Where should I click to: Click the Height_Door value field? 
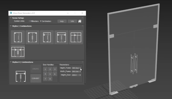(75, 75)
